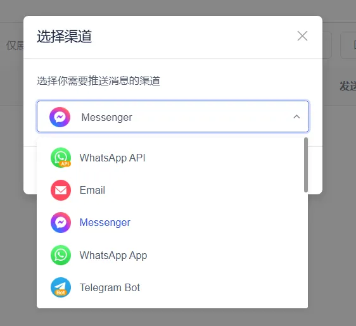Pick the Telegram Bot option label
The height and width of the screenshot is (326, 356).
click(x=110, y=287)
